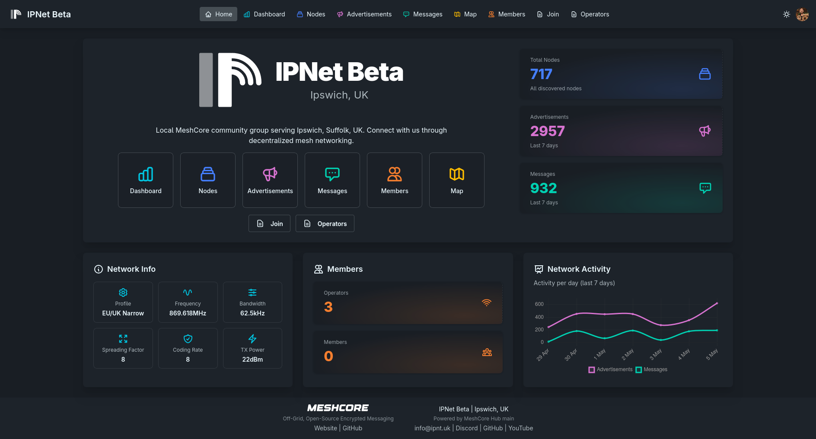Click the IPNet Beta logo in the header
The width and height of the screenshot is (816, 439).
click(41, 14)
